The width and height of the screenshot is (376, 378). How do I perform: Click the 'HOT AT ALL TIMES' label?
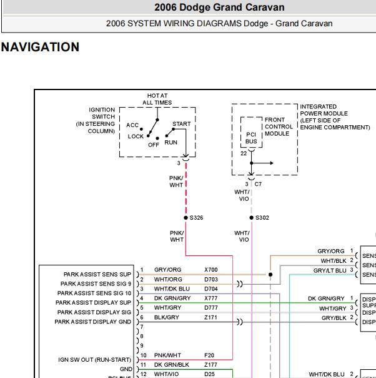pos(157,99)
